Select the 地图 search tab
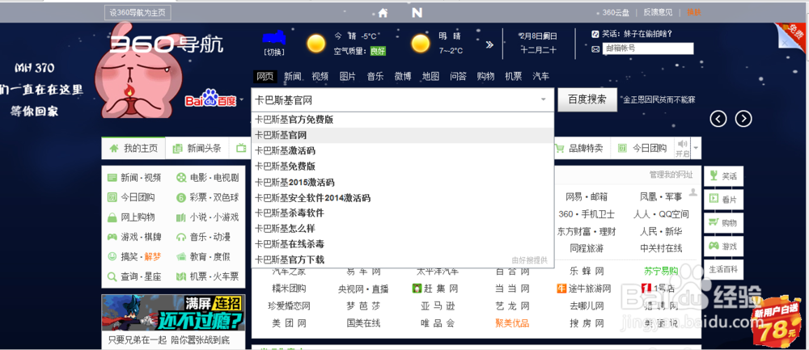 coord(430,76)
